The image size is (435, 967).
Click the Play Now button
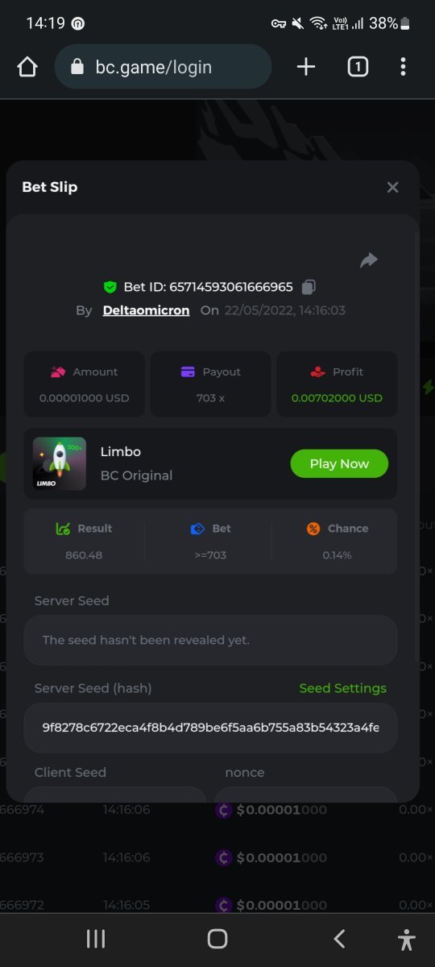[339, 463]
